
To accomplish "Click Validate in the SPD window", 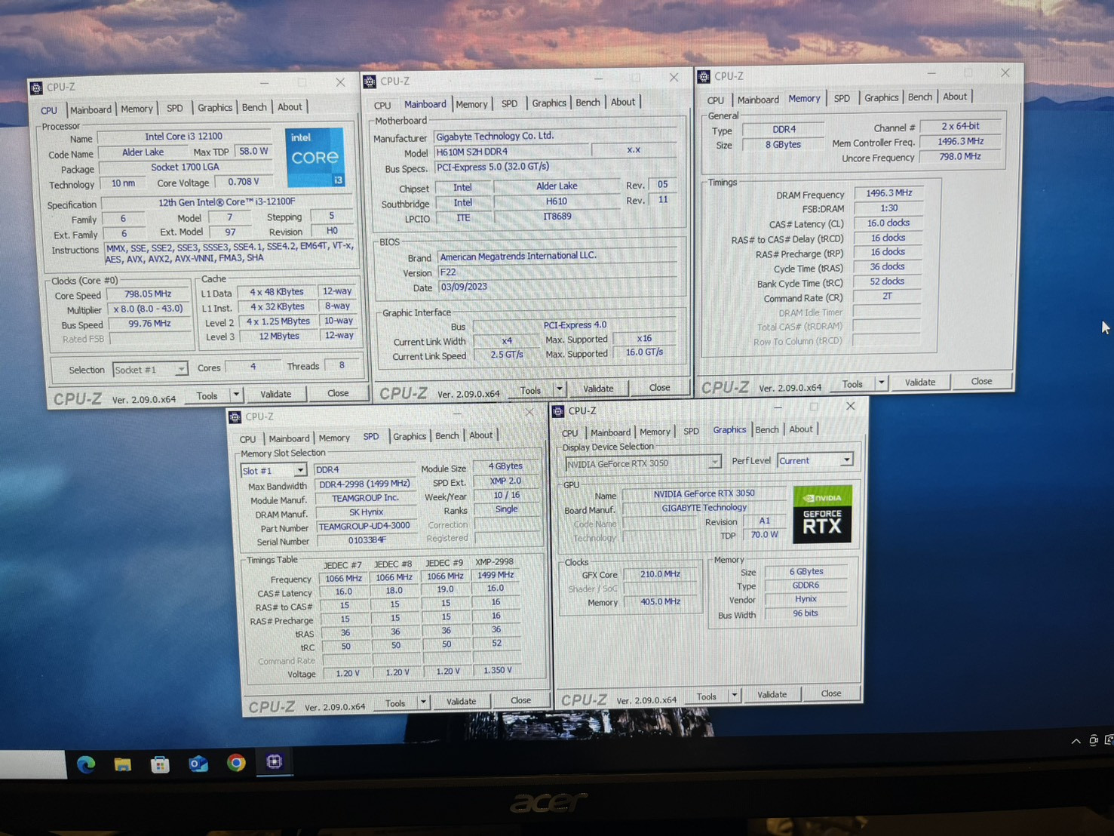I will pos(461,701).
